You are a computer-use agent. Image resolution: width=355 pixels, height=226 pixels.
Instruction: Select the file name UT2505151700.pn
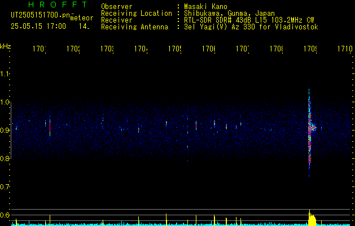[40, 15]
